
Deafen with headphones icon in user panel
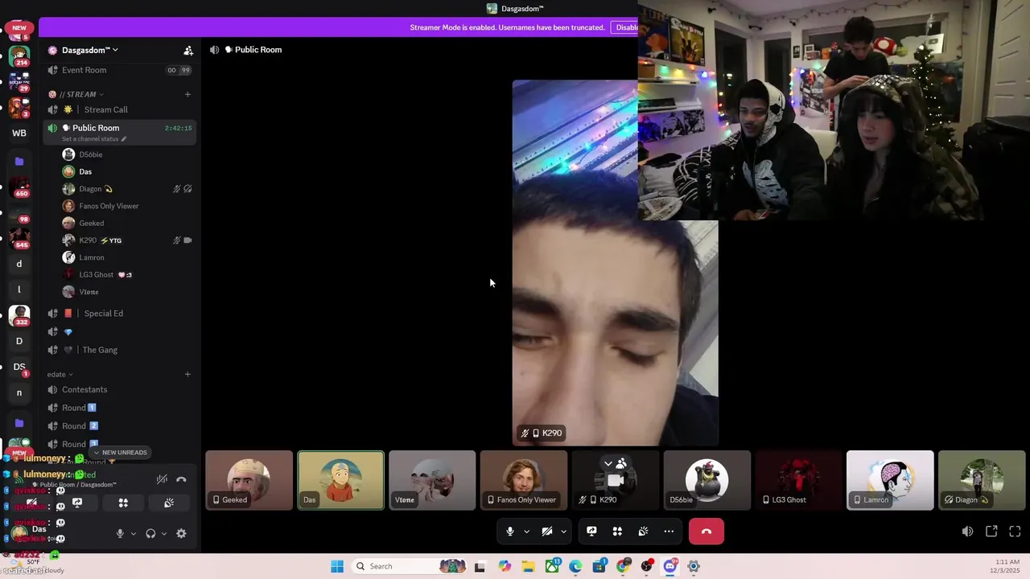click(150, 533)
